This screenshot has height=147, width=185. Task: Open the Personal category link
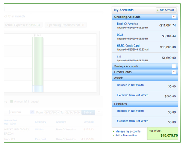coord(40,139)
